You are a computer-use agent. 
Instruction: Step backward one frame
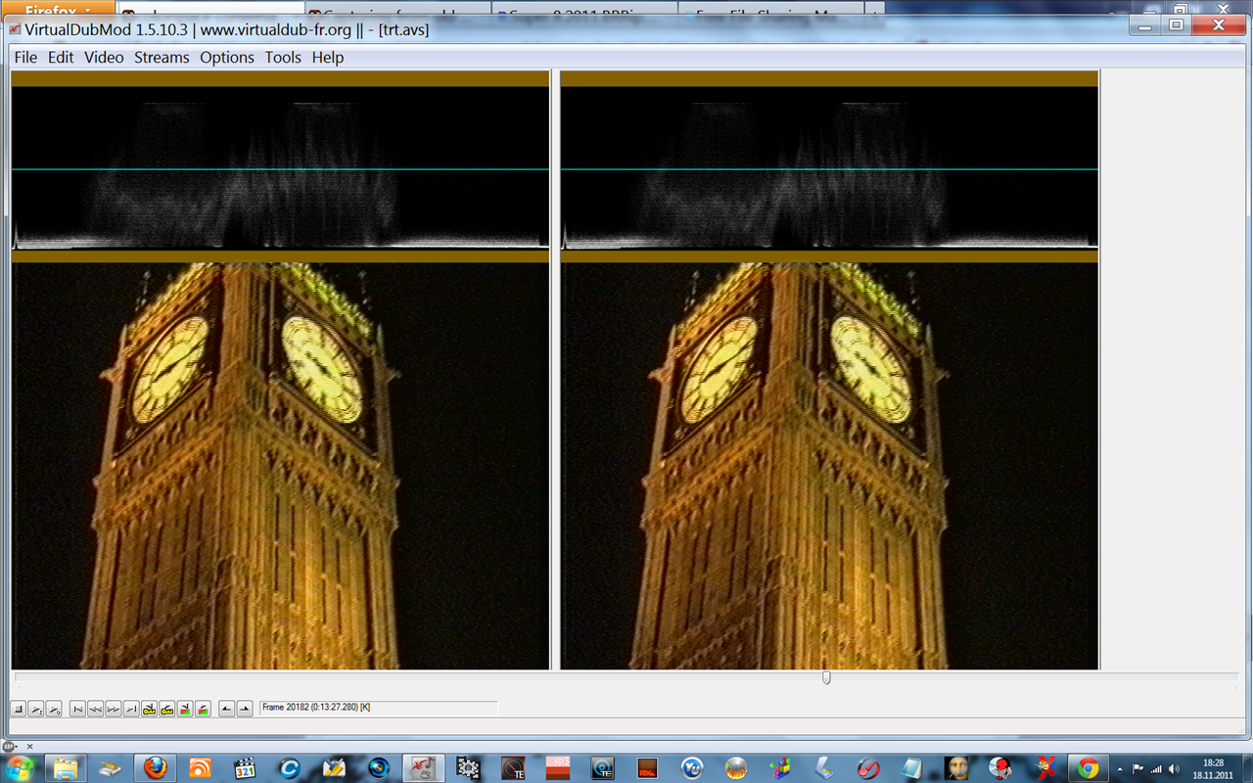pyautogui.click(x=96, y=709)
